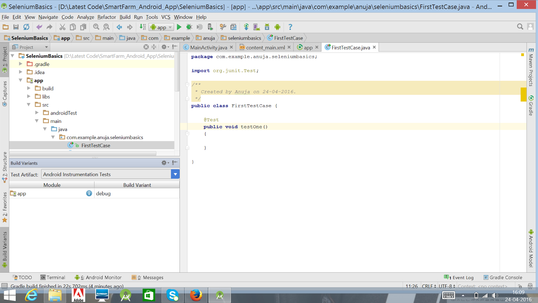538x303 pixels.
Task: Click the Windows Start button
Action: point(10,295)
